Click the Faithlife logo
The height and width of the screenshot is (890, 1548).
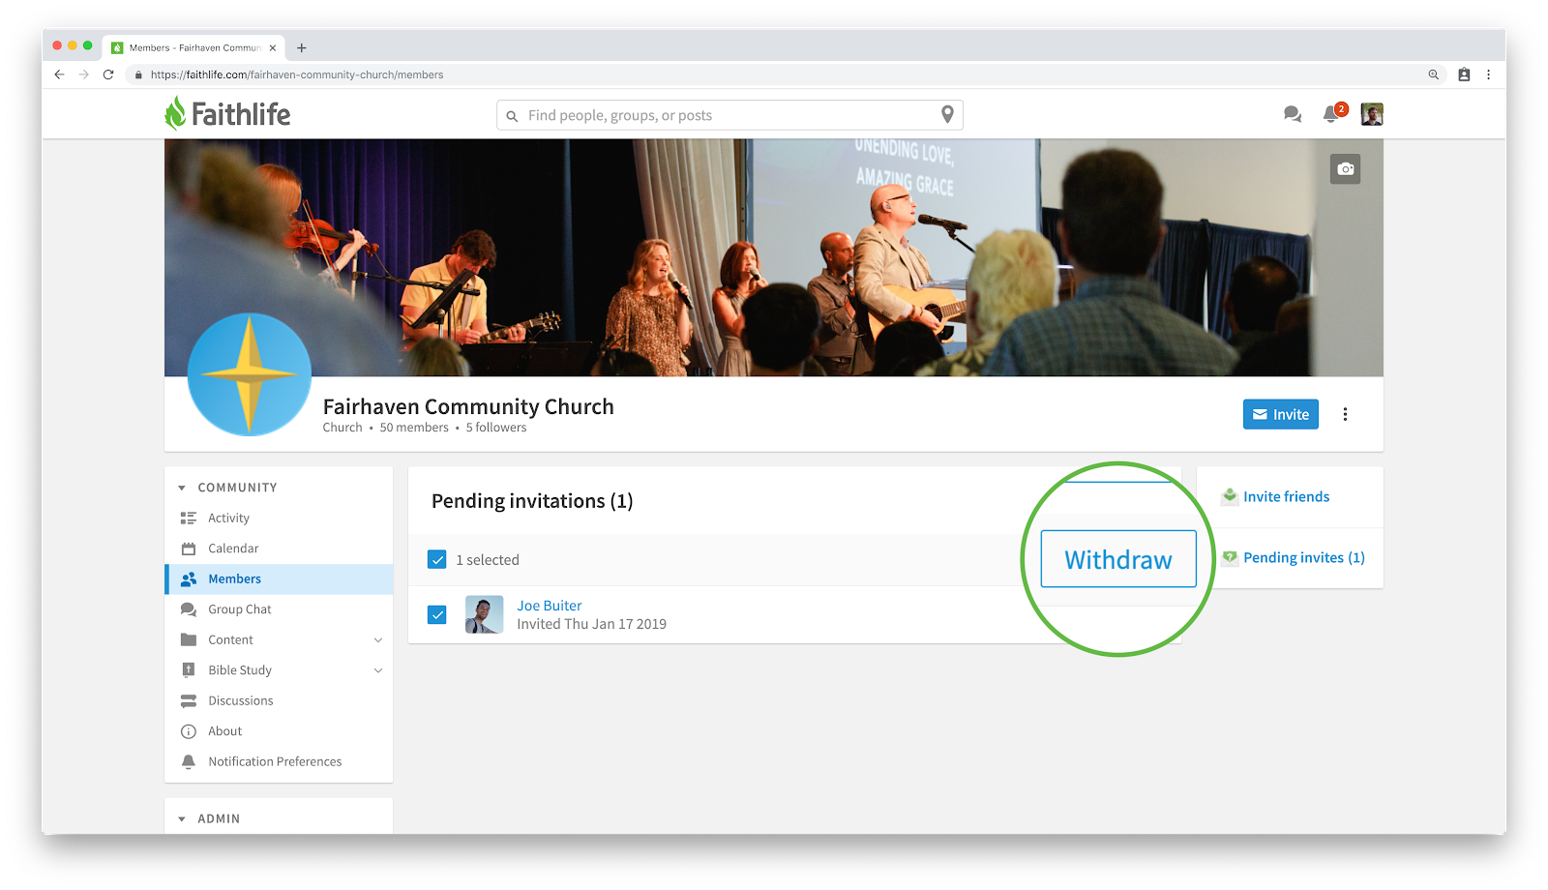[227, 114]
